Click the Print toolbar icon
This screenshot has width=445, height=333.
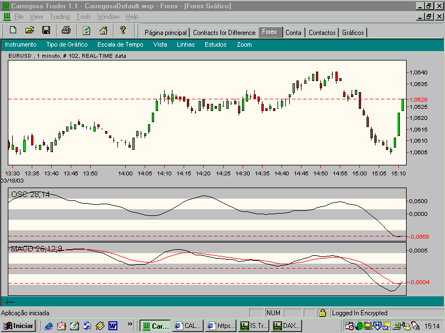point(66,30)
